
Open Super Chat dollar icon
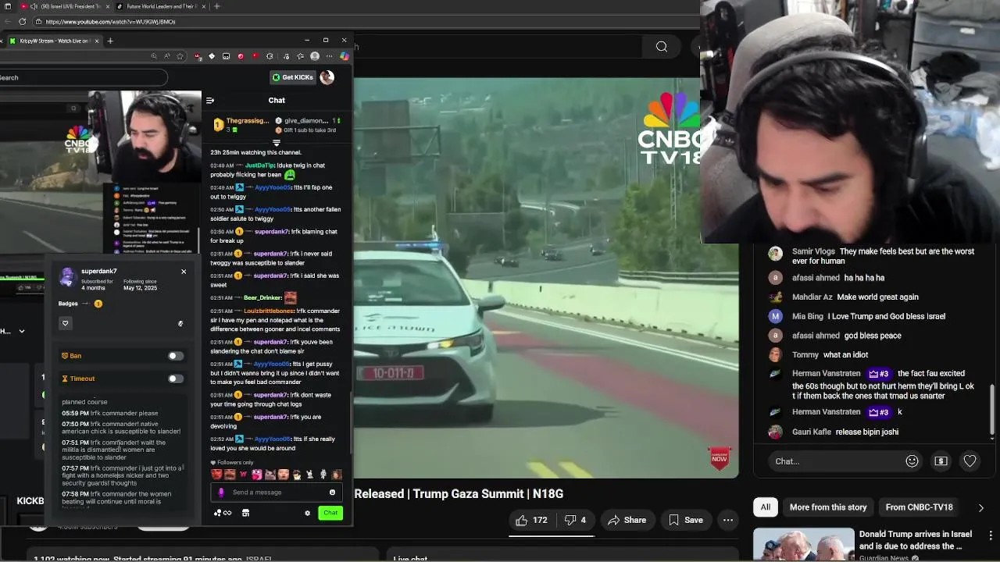[941, 461]
